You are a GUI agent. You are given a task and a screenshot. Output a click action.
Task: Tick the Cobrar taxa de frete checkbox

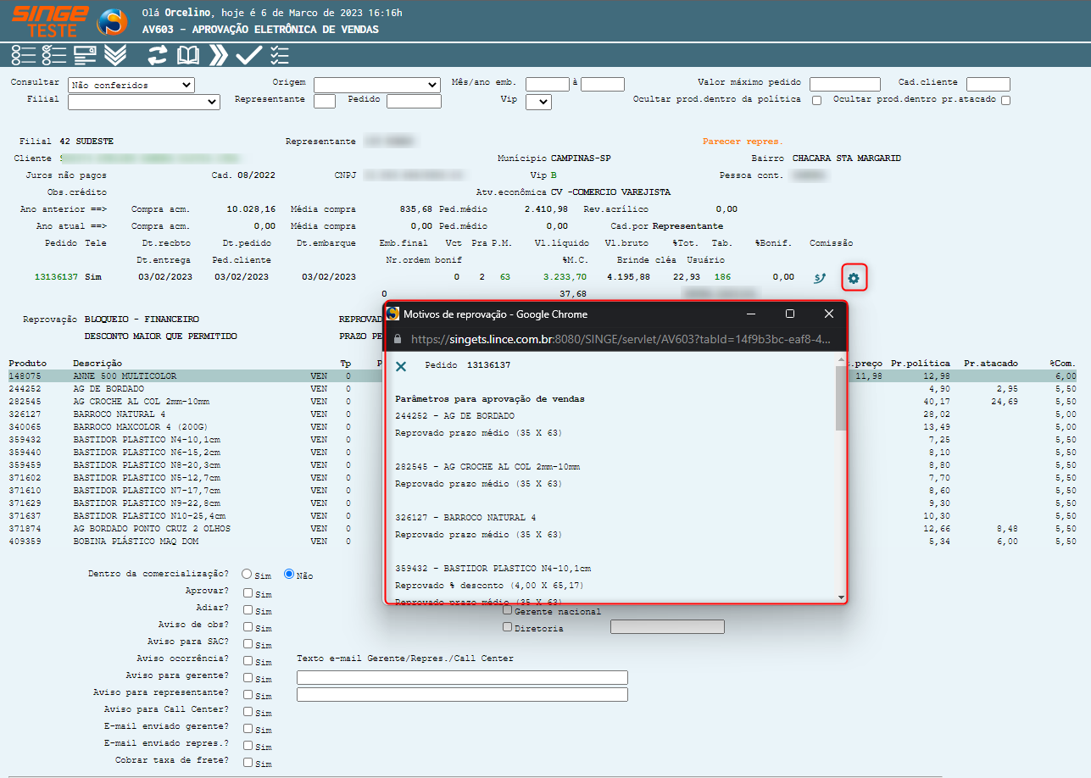[x=248, y=762]
